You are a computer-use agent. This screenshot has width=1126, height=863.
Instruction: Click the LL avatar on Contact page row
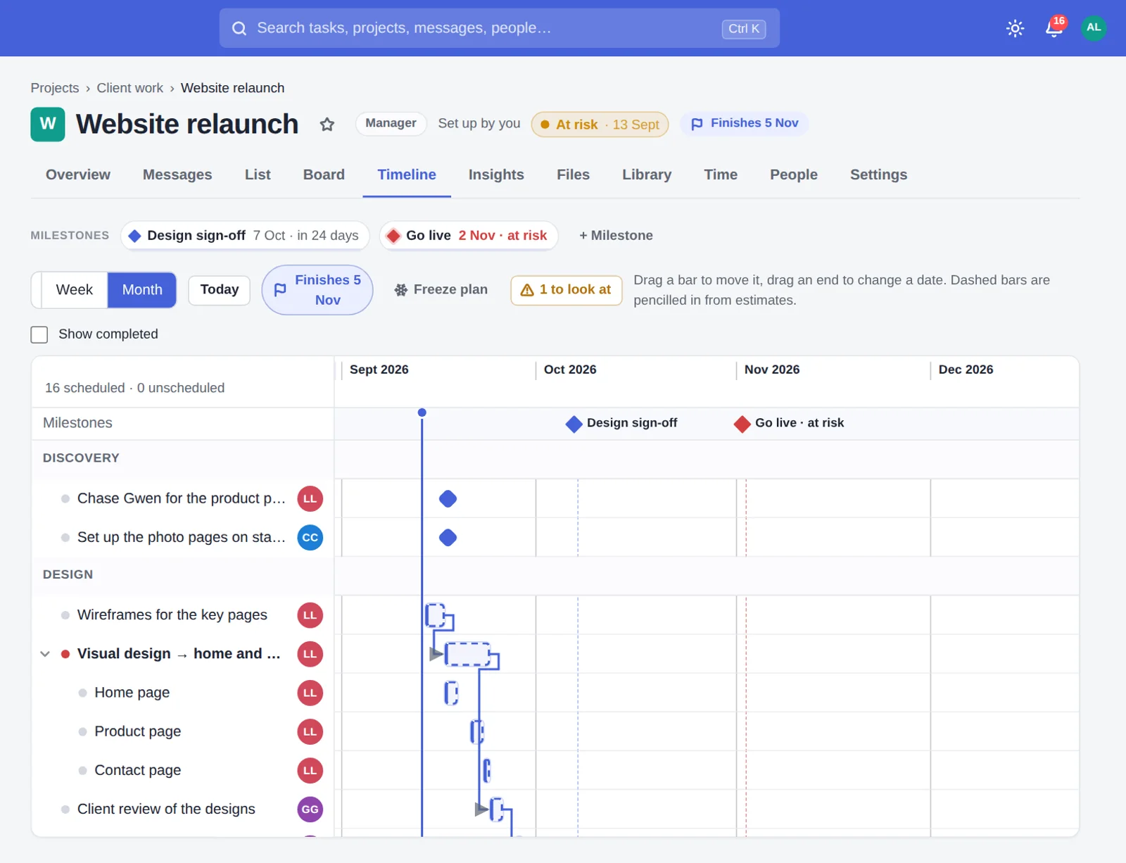click(x=310, y=771)
